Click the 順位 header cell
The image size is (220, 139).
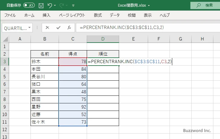tap(103, 54)
